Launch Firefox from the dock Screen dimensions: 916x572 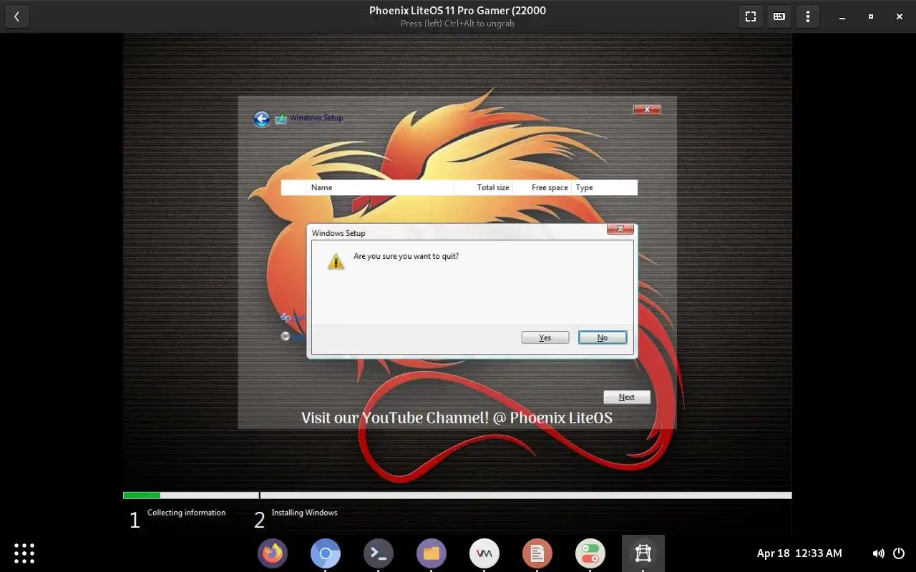tap(273, 553)
